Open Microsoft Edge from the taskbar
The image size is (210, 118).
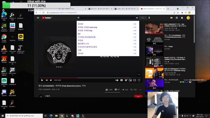51,116
